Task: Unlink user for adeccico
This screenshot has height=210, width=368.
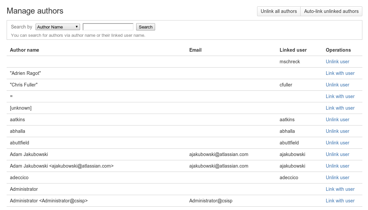Action: click(x=337, y=178)
